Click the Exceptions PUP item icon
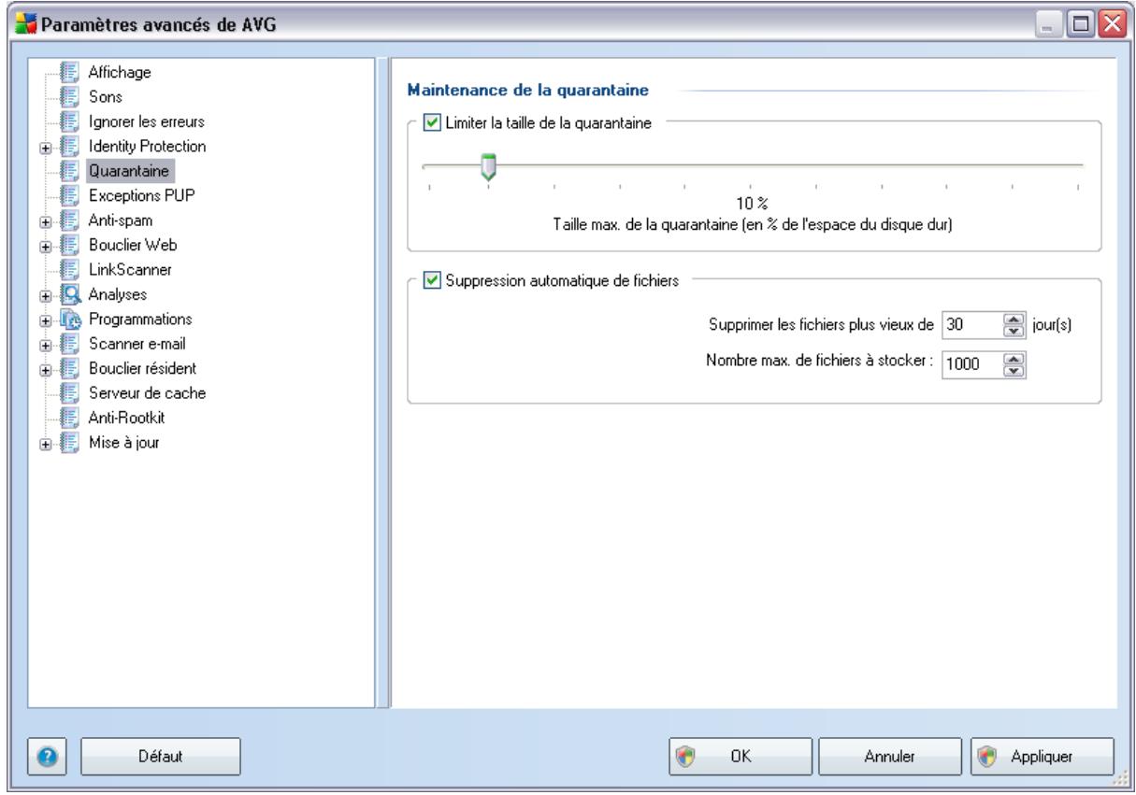 click(68, 195)
